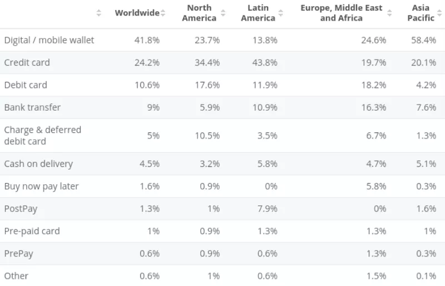The image size is (445, 286).
Task: Click the sort arrows of the first column
Action: coord(99,13)
